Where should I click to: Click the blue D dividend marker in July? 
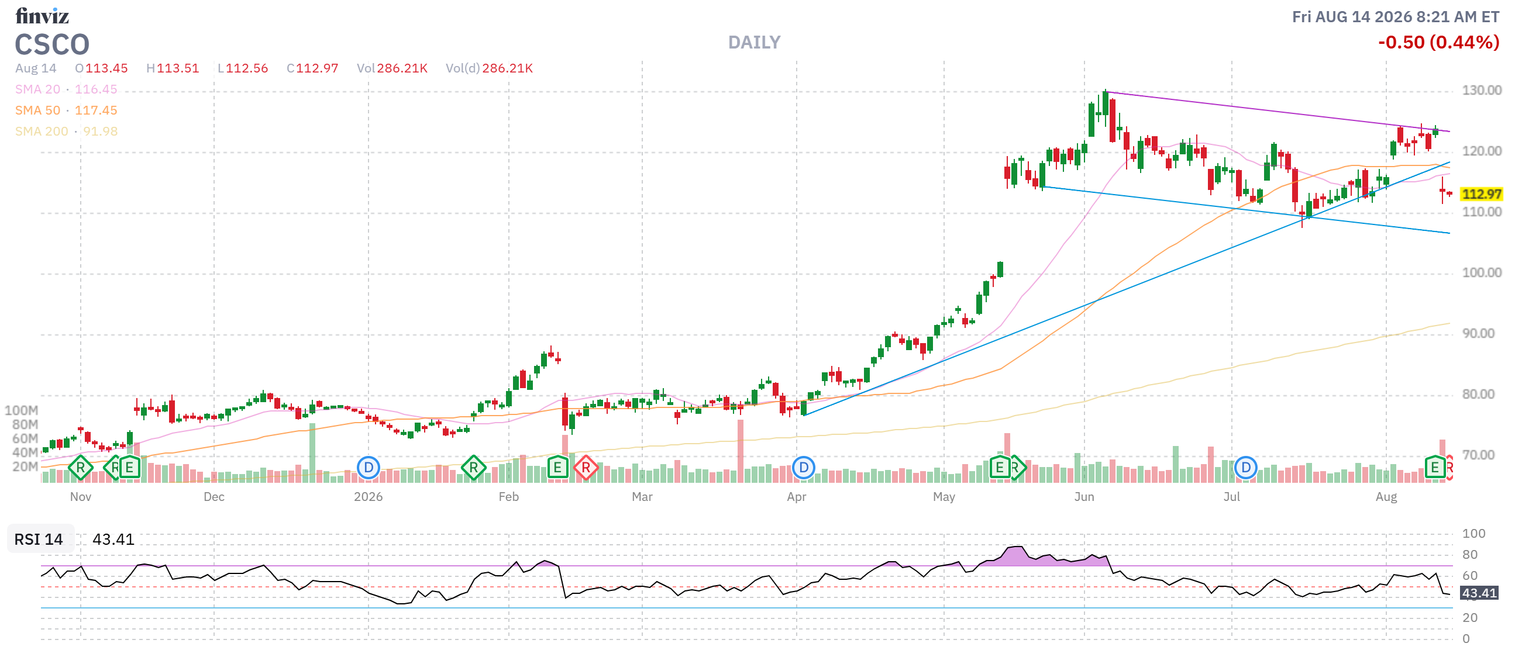1246,468
